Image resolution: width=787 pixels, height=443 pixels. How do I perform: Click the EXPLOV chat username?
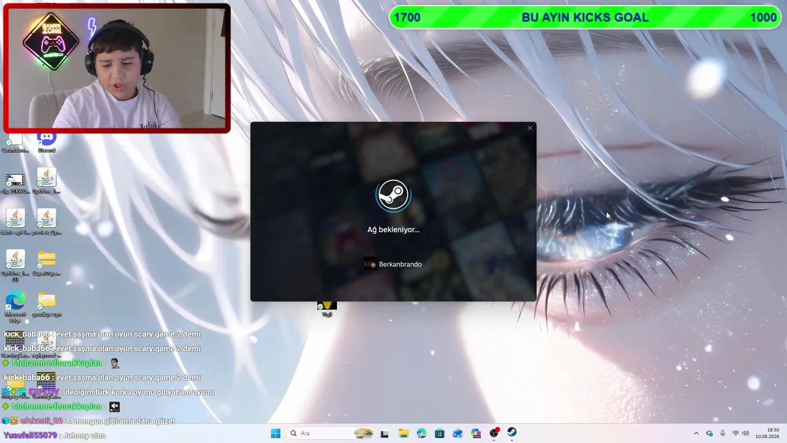[43, 392]
